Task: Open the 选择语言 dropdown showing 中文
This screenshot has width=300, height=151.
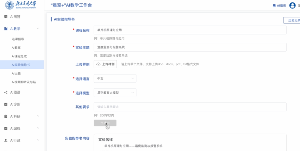Action: tap(115, 79)
